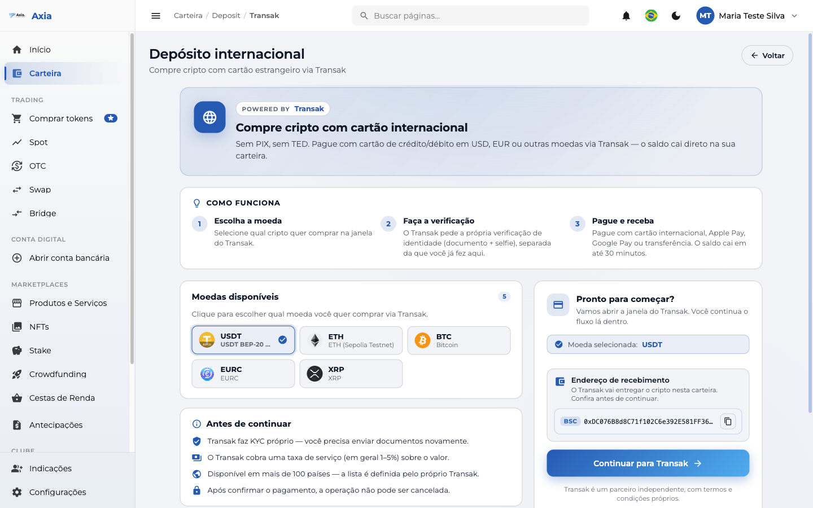Screen dimensions: 813x508
Task: Click the USDT selected checkmark badge
Action: point(282,340)
